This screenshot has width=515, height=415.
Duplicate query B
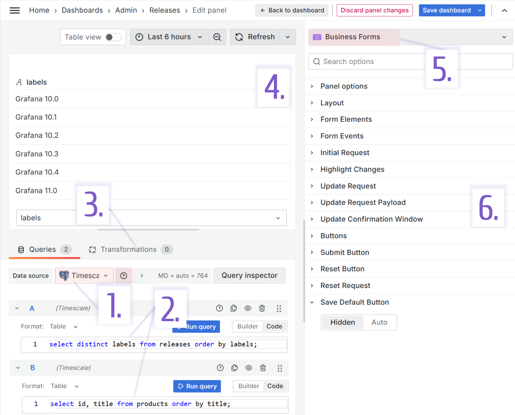tap(235, 368)
